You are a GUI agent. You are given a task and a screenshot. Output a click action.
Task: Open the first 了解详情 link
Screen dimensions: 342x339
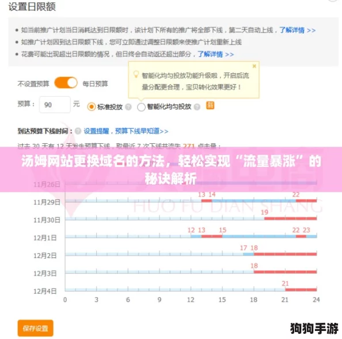pos(297,30)
